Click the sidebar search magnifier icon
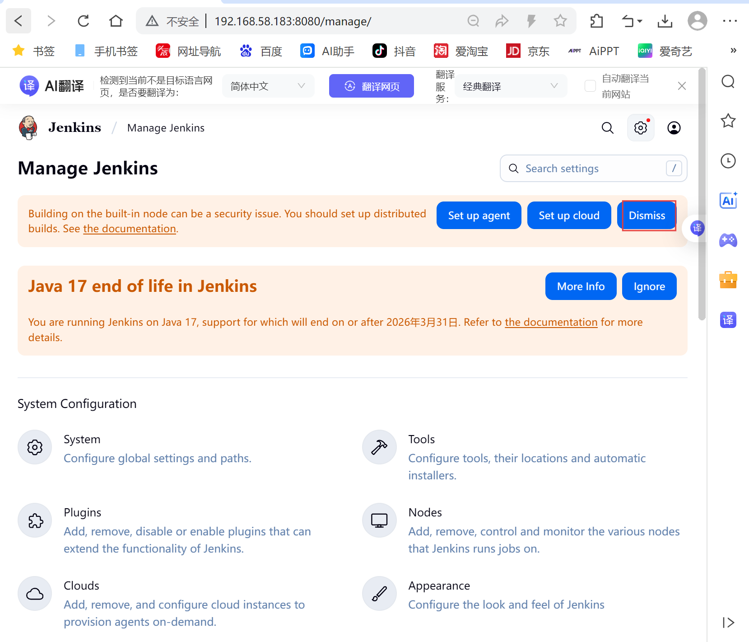The width and height of the screenshot is (749, 642). [x=728, y=82]
